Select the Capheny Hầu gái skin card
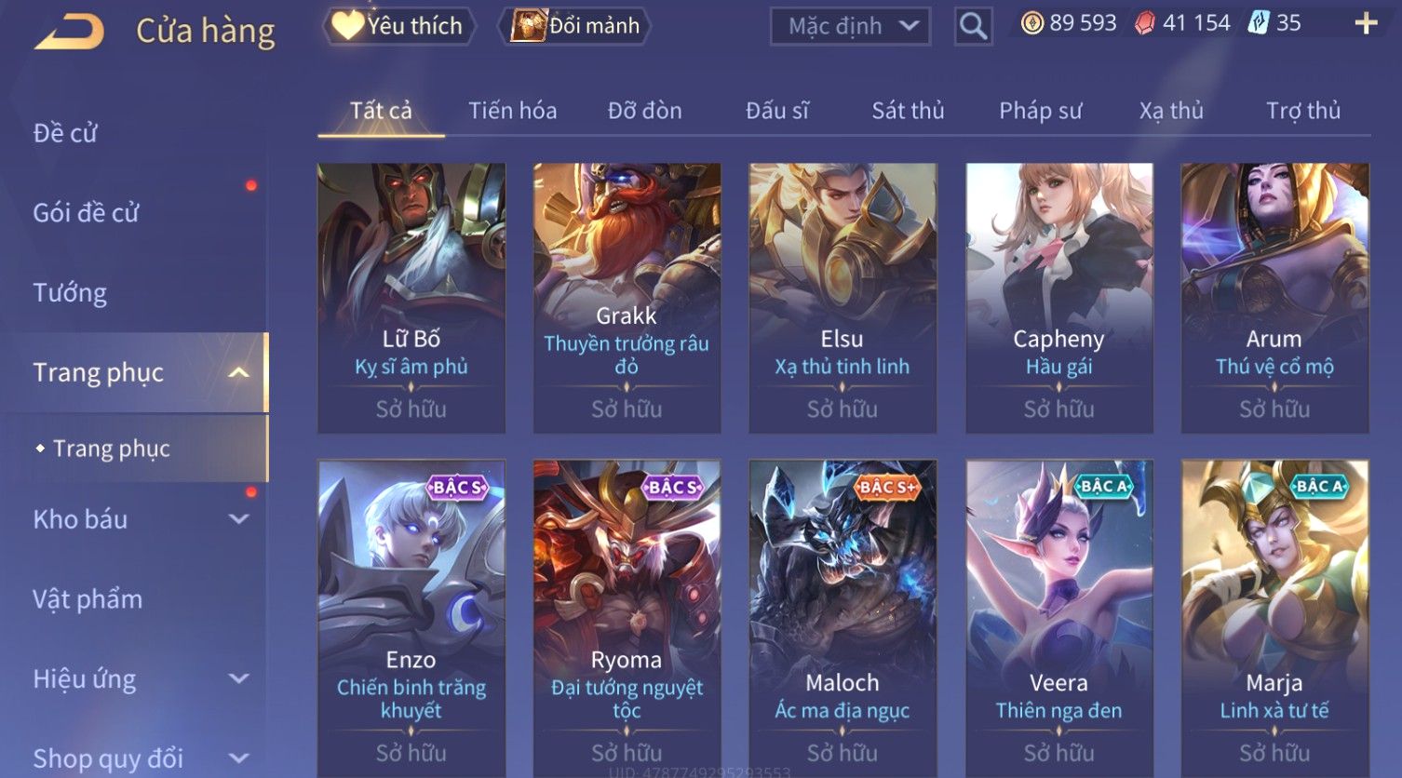This screenshot has height=778, width=1402. [x=1059, y=298]
